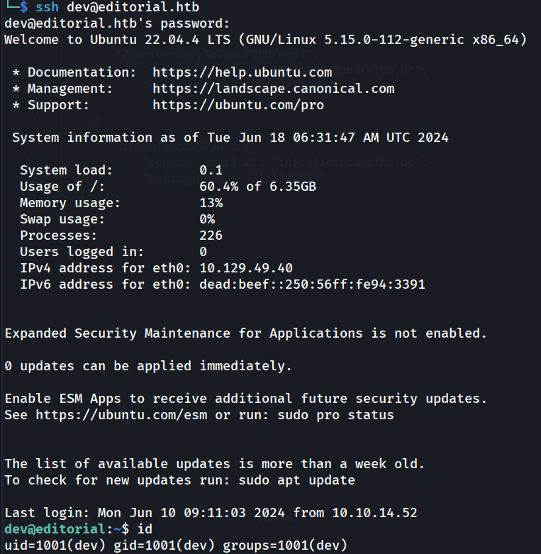Click the System load value 0.1

click(211, 170)
